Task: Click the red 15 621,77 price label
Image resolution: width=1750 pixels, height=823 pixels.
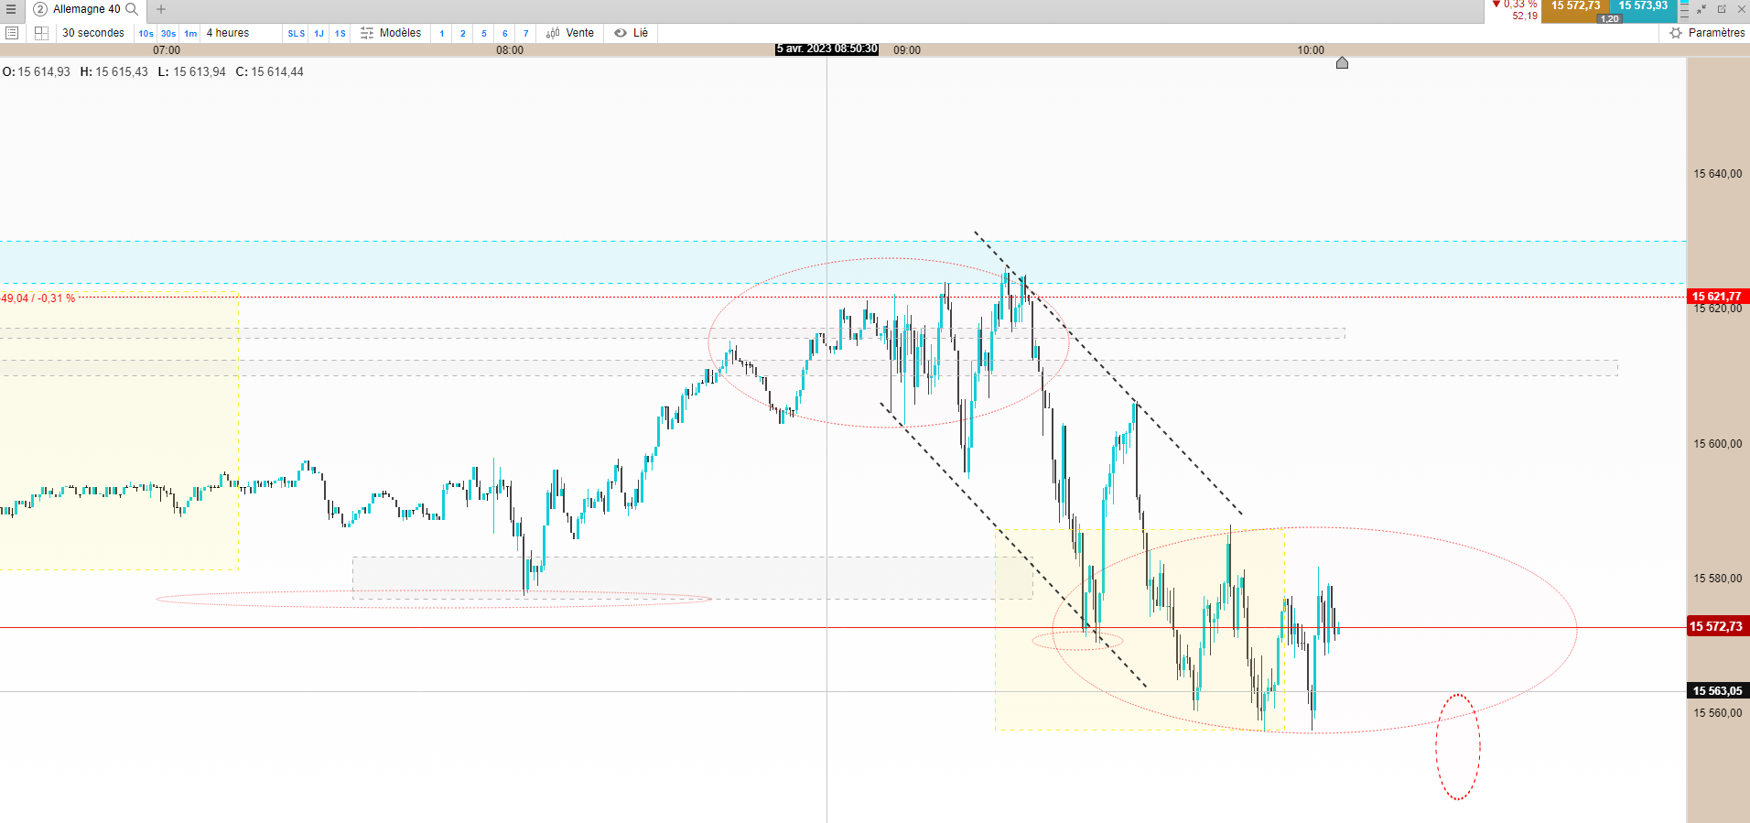Action: [1718, 297]
